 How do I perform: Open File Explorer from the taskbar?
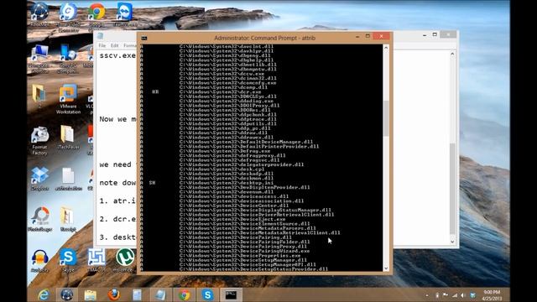(x=90, y=294)
